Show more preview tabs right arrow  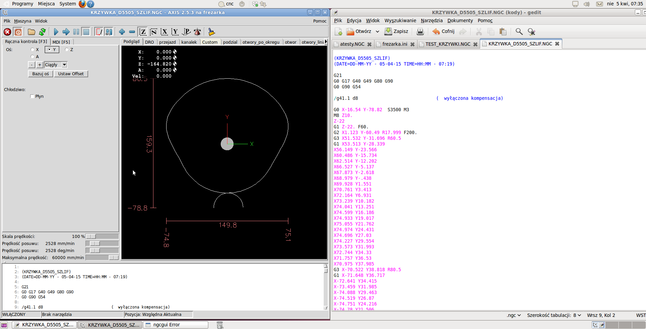pos(326,42)
